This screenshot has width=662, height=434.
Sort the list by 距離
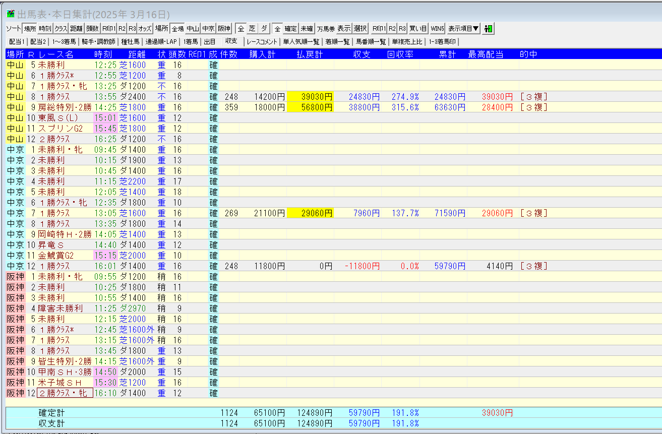pyautogui.click(x=77, y=29)
